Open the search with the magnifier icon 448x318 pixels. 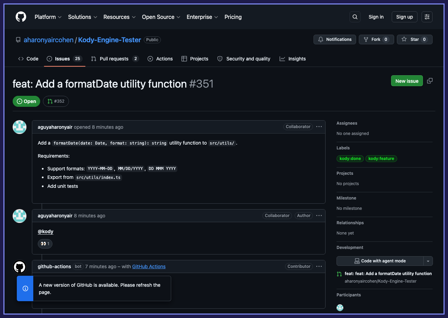pyautogui.click(x=355, y=16)
